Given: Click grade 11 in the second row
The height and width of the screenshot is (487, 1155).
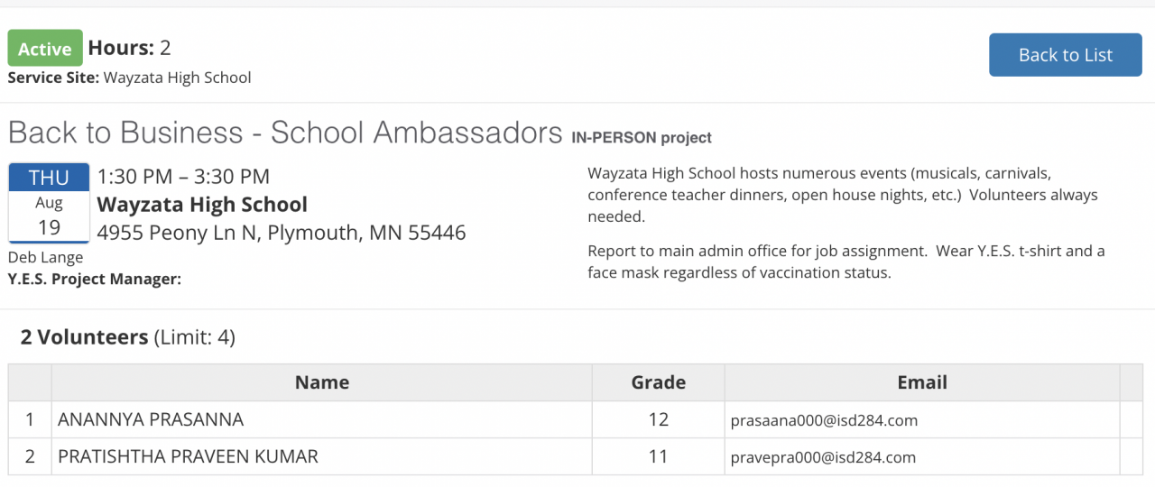Looking at the screenshot, I should pyautogui.click(x=658, y=456).
